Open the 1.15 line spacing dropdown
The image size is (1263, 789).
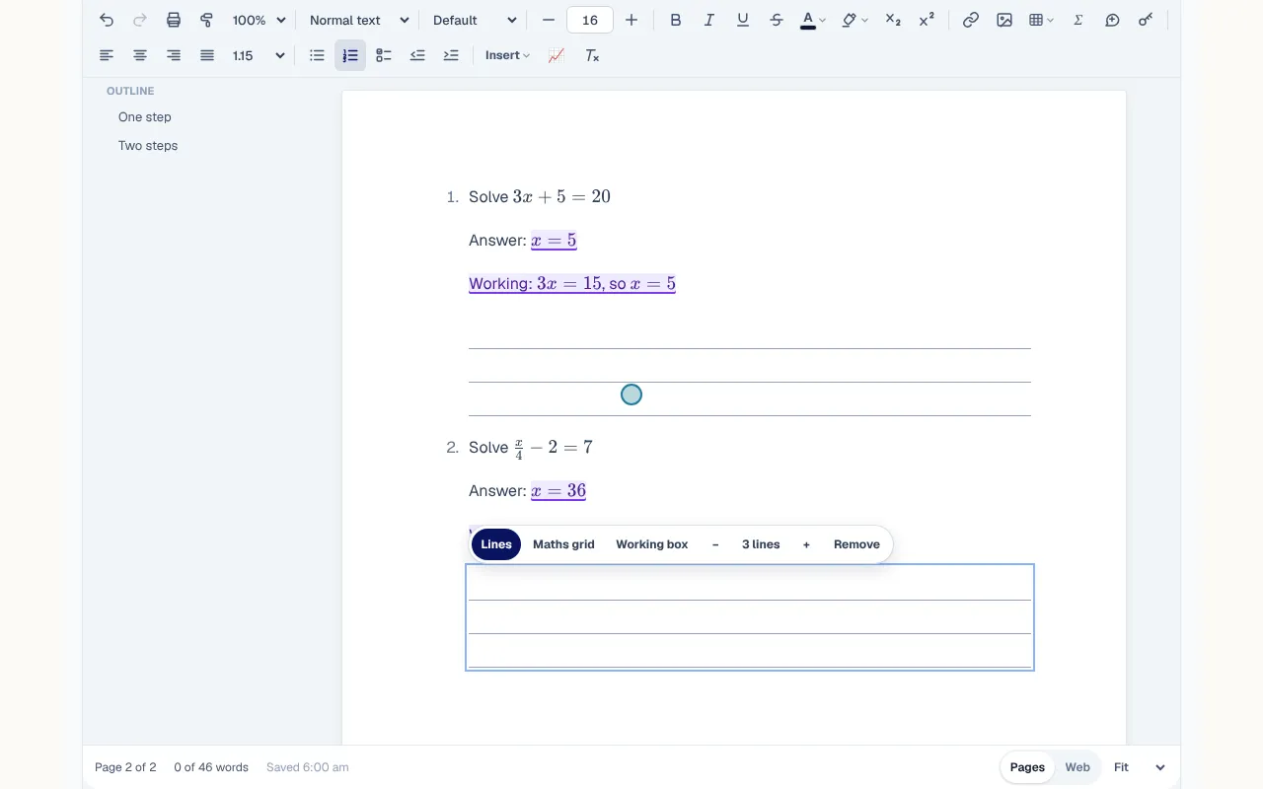point(259,55)
